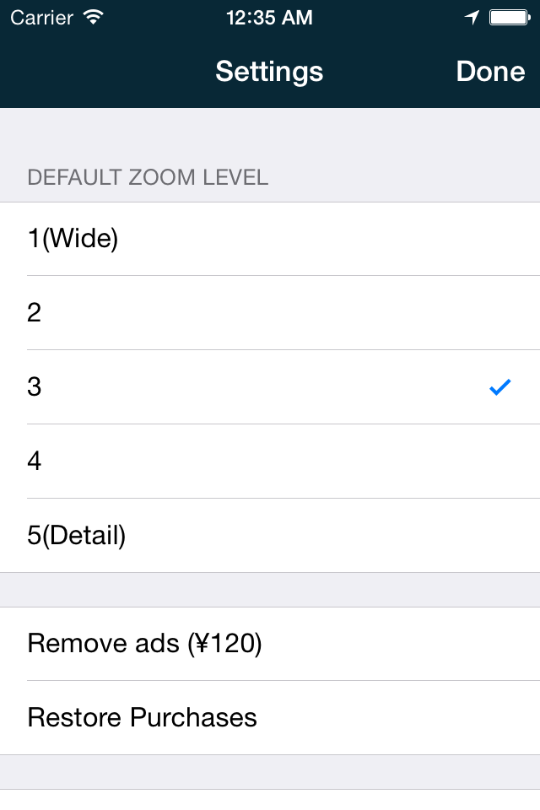Tap the Settings title in navigation bar
The image size is (540, 810).
269,73
